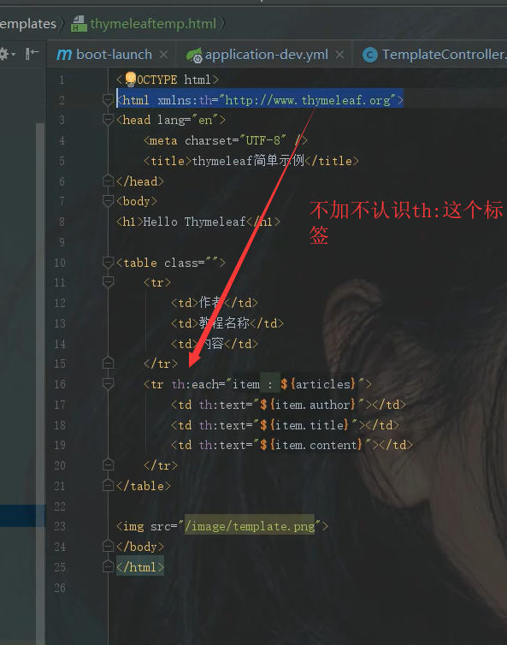Collapse the head tag fold on line 3

[x=108, y=120]
